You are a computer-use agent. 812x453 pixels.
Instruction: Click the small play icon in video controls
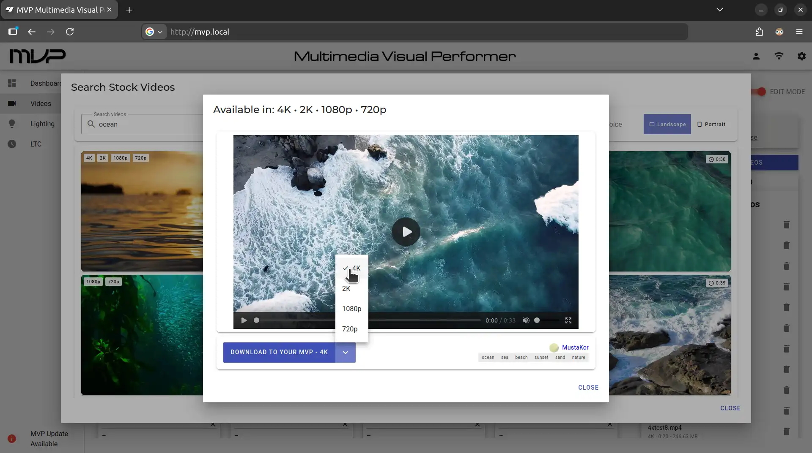(244, 320)
